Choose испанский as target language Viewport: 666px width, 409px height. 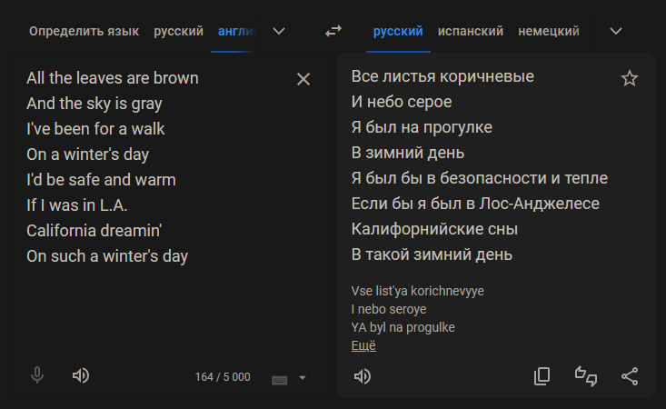coord(470,31)
